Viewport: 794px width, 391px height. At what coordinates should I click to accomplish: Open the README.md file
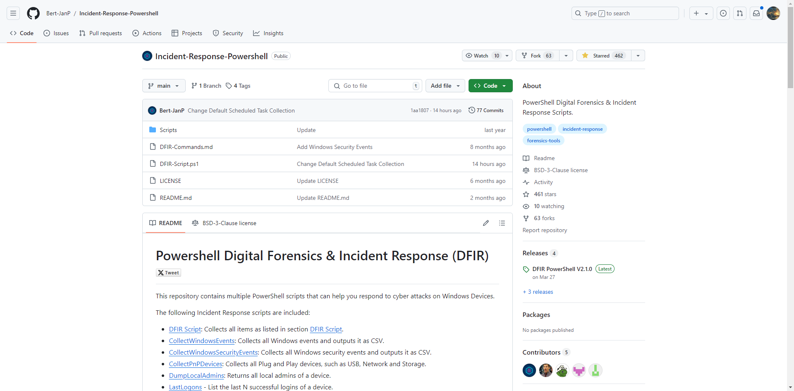[x=176, y=198]
